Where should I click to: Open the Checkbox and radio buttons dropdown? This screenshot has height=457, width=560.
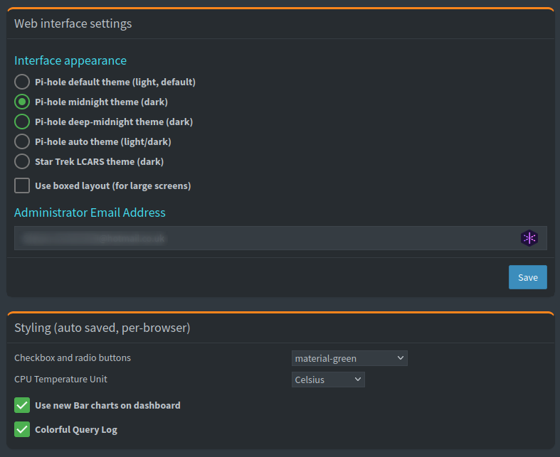349,358
